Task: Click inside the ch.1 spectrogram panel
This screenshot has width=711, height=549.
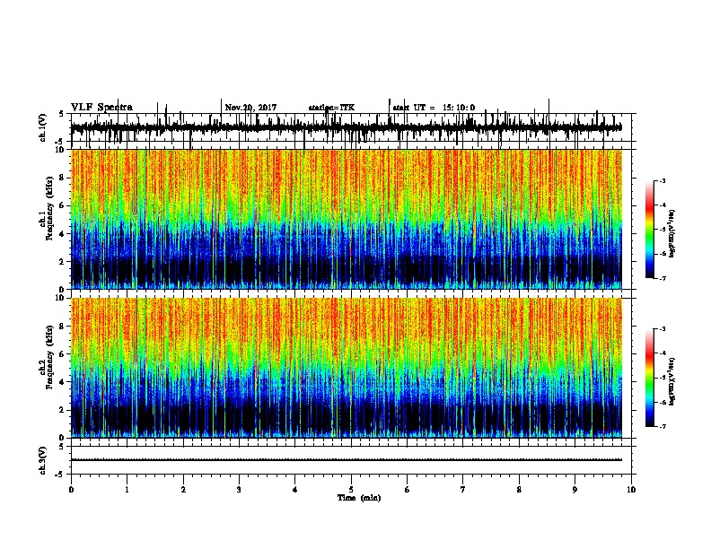Action: click(347, 219)
